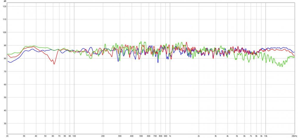Image resolution: width=298 pixels, height=138 pixels.
Task: Click the 2k frequency axis label
Action: [199, 136]
